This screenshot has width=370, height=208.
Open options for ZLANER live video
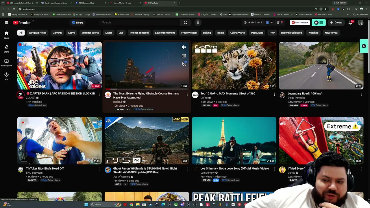click(100, 94)
